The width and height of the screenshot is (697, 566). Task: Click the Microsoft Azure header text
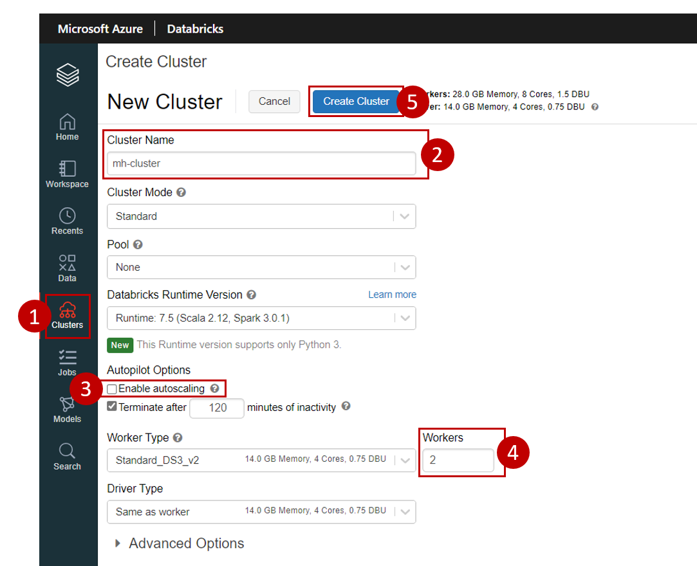click(x=100, y=29)
